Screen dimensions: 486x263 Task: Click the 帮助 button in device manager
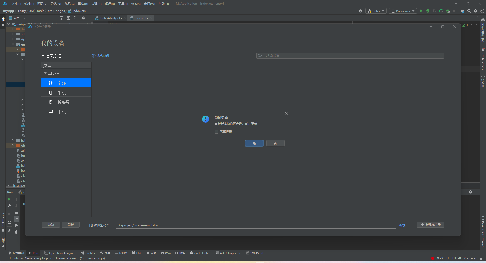[x=51, y=225]
